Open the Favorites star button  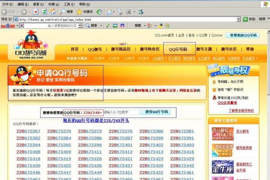pos(85,12)
